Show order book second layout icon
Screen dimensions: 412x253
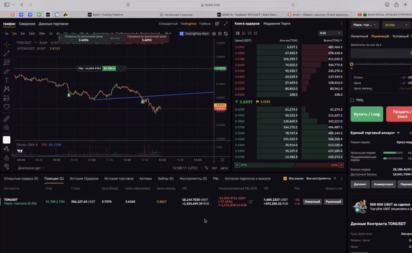(244, 33)
